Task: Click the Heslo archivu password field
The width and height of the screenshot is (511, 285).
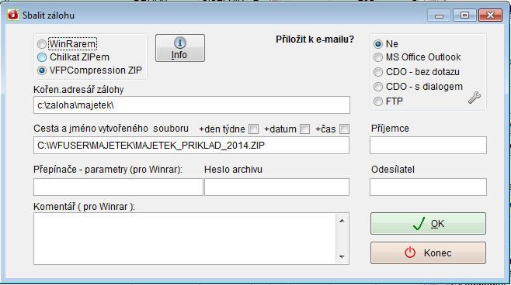Action: [x=276, y=187]
